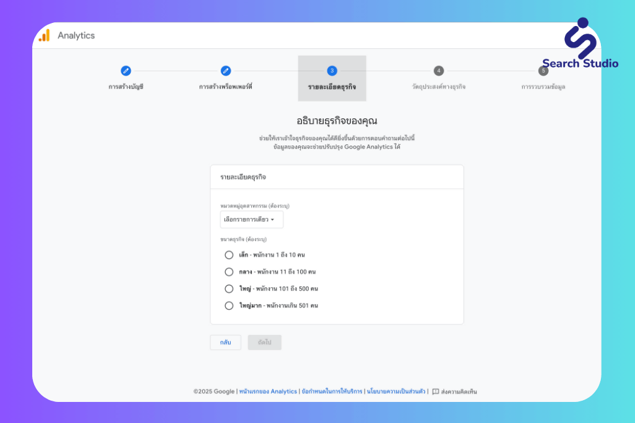Select the กลาง (11 ถึง 100 คน) option
Screen dimensions: 635x423
[229, 272]
